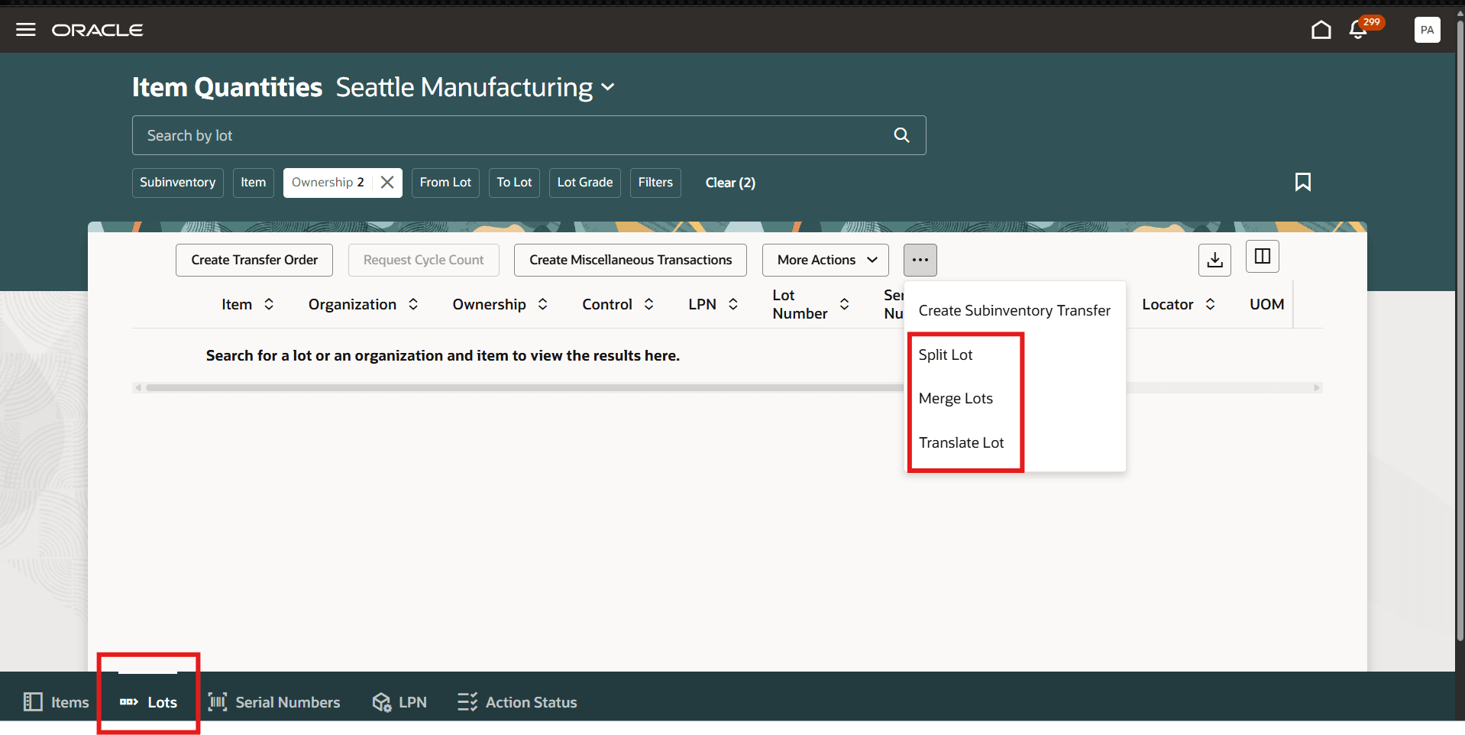Open the Filters chip
The image size is (1465, 735).
click(655, 183)
